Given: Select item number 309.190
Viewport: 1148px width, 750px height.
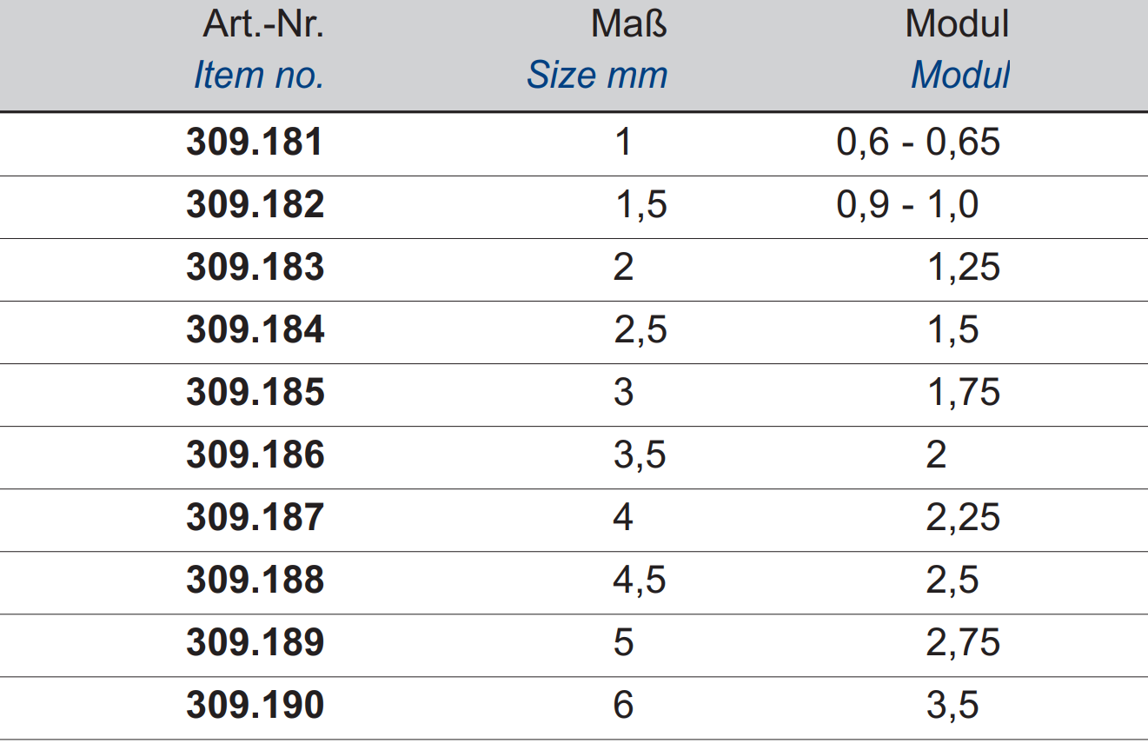Looking at the screenshot, I should pos(255,706).
